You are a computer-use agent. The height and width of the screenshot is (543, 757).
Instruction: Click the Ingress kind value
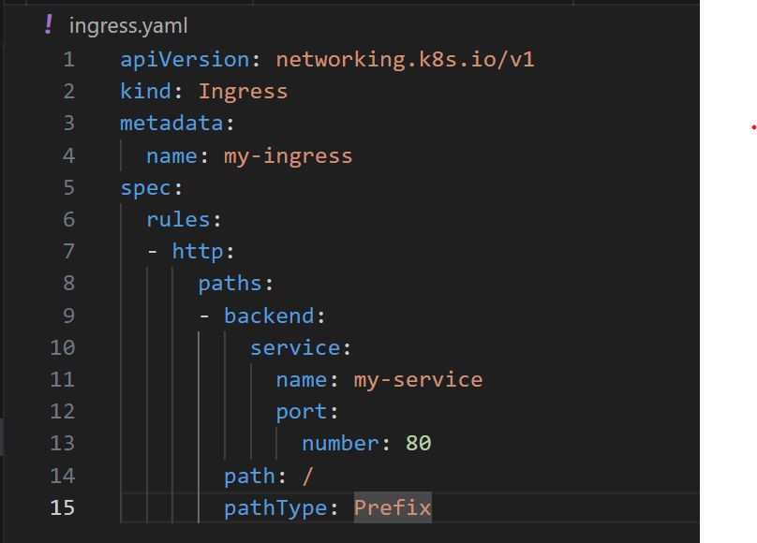pos(244,92)
